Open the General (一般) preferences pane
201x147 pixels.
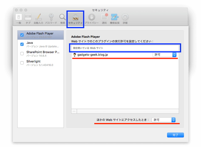pos(19,19)
